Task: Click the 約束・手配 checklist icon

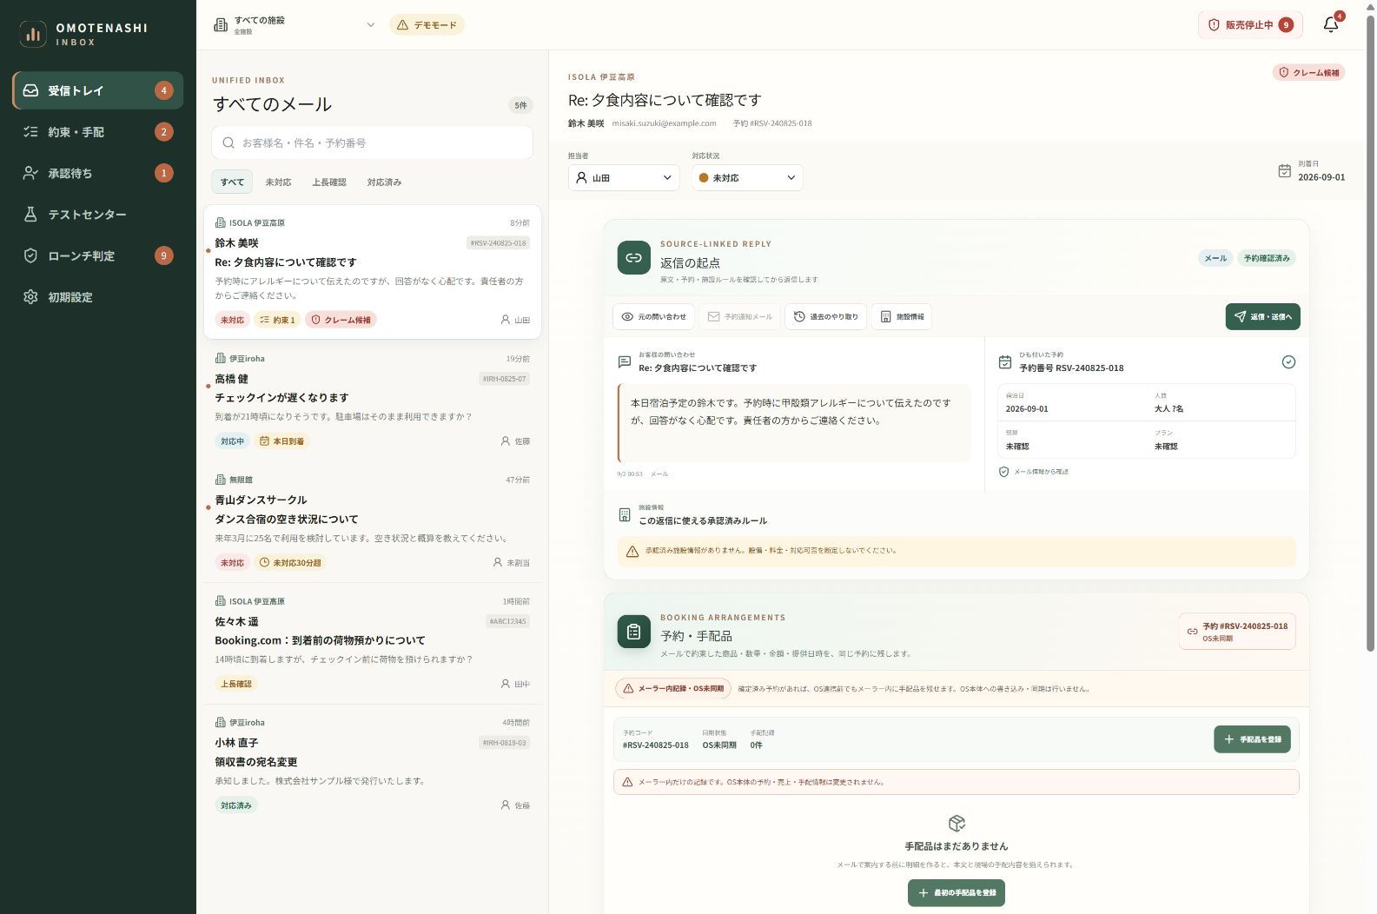Action: coord(30,132)
